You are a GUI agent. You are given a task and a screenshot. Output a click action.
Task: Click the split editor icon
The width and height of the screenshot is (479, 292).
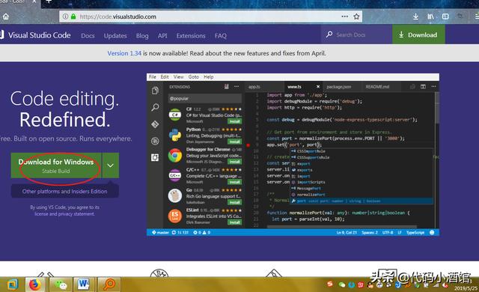[x=423, y=87]
